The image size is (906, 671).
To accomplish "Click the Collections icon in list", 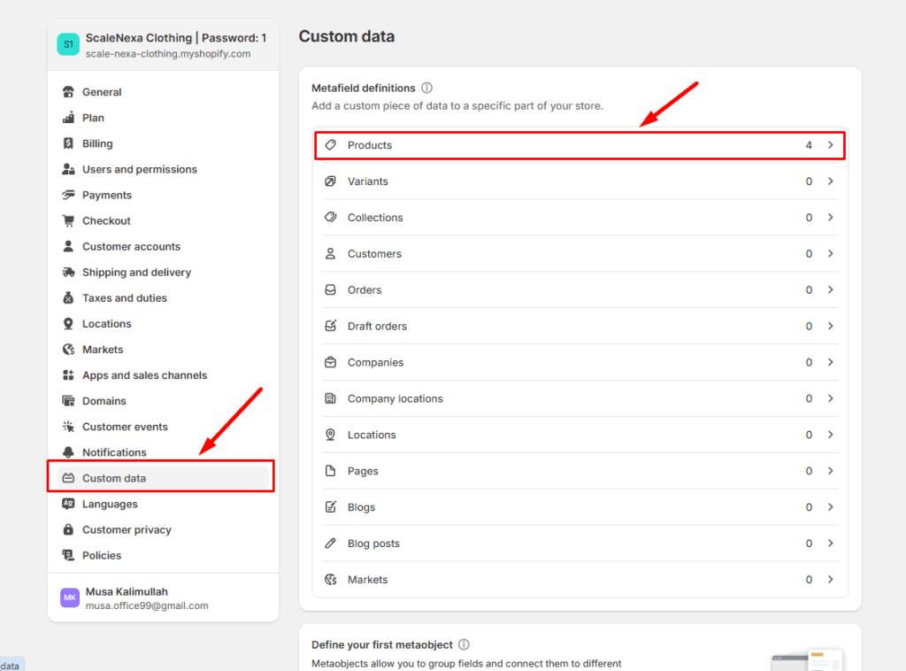I will pyautogui.click(x=331, y=217).
